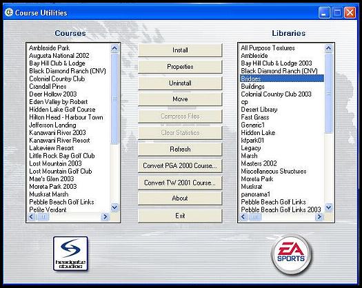Select Mae's Glen 2003 course
This screenshot has height=288, width=362.
click(52, 179)
